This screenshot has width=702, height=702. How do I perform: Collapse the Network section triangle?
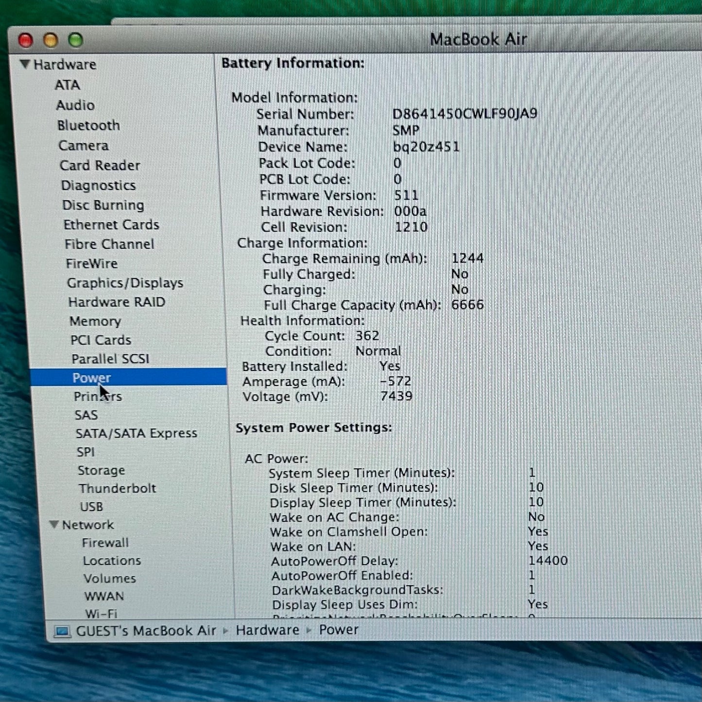[x=54, y=525]
